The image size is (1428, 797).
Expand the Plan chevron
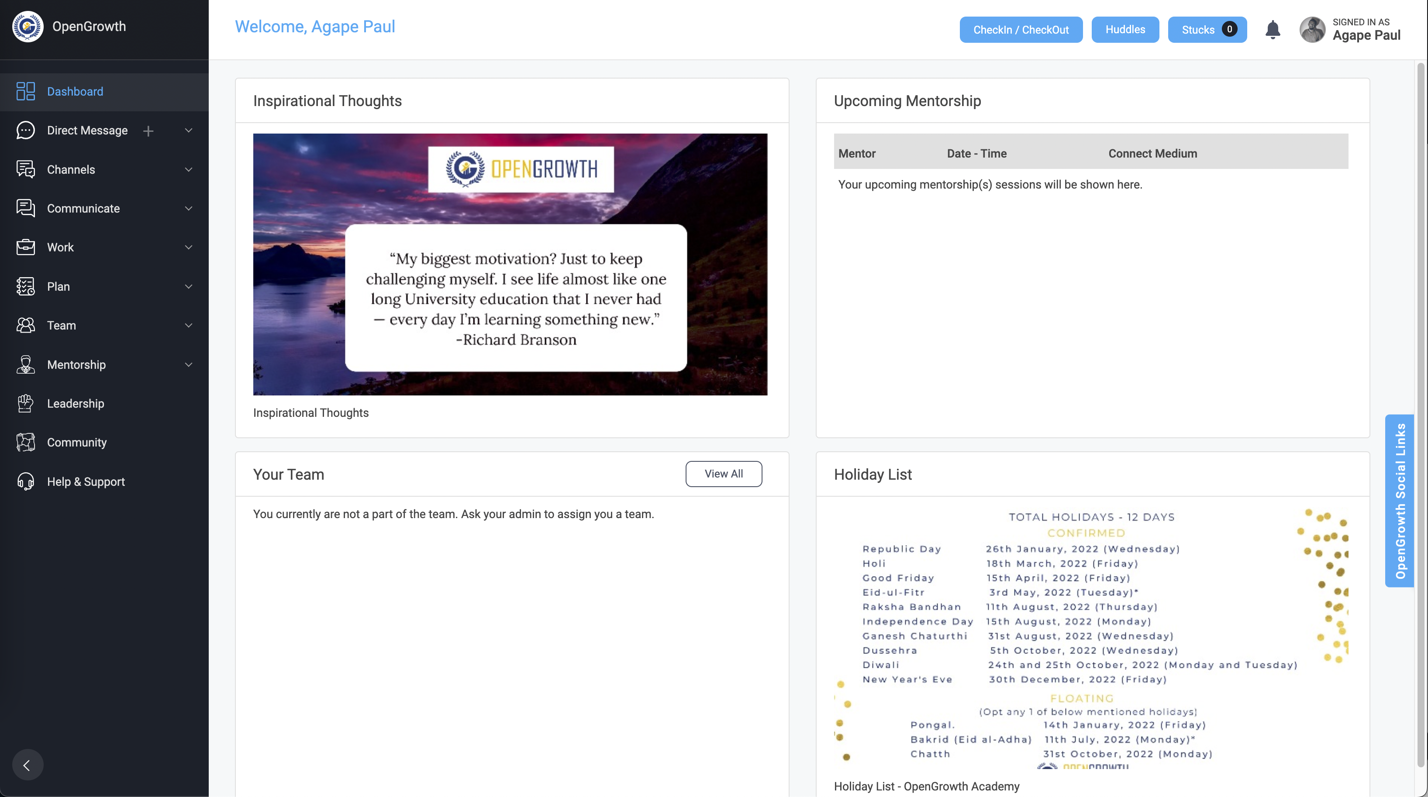[189, 286]
